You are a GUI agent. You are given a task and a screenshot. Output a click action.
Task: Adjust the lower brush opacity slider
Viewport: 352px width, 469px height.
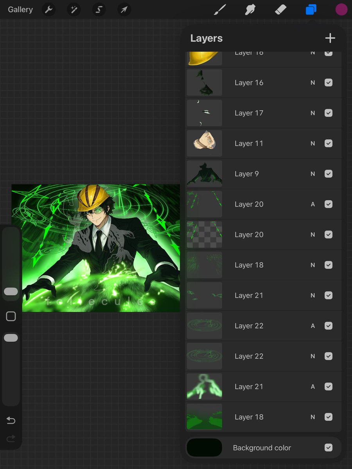[x=11, y=338]
